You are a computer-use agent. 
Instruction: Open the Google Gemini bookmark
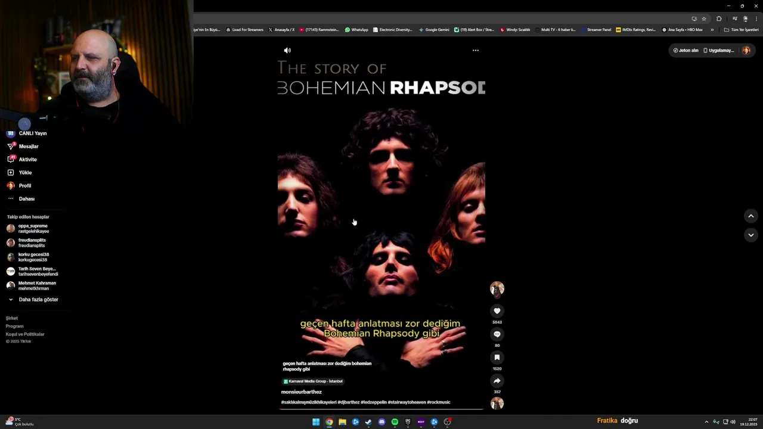tap(434, 30)
